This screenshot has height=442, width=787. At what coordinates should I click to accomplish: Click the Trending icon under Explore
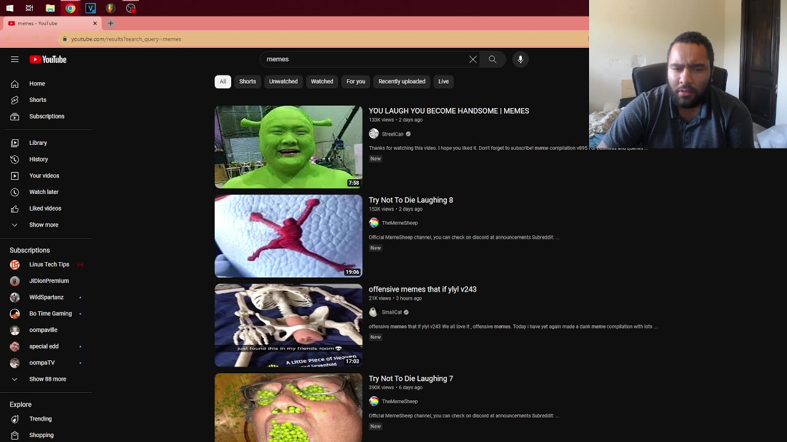[15, 419]
